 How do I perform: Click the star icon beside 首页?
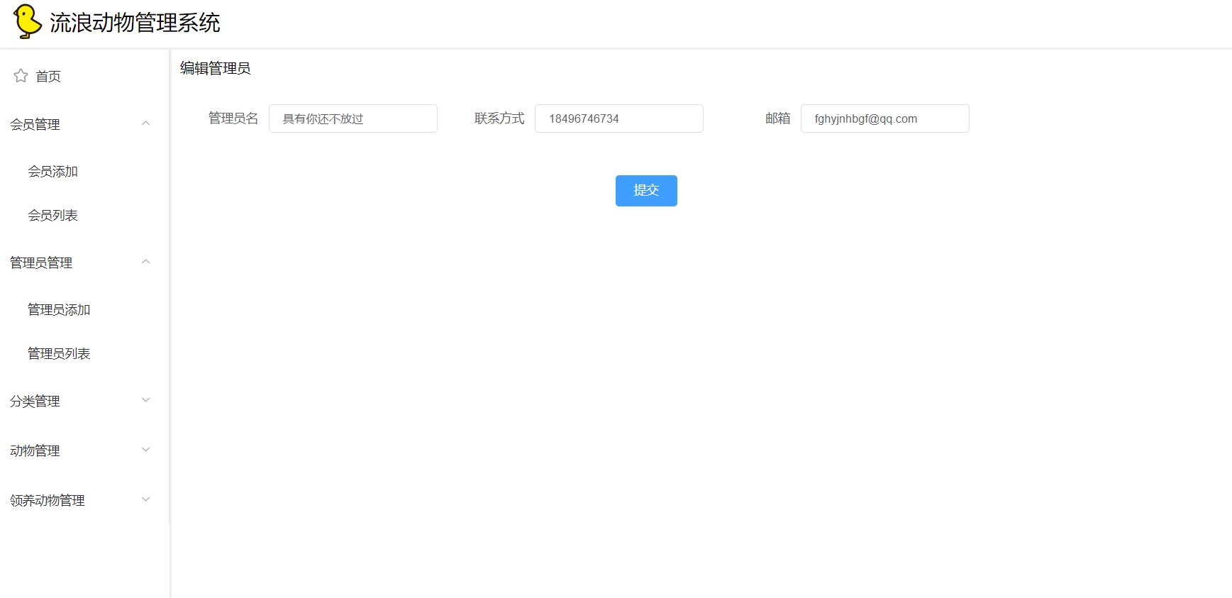(21, 76)
